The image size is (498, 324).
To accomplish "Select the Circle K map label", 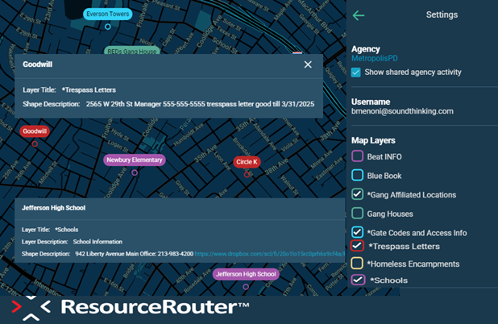I will (x=247, y=162).
